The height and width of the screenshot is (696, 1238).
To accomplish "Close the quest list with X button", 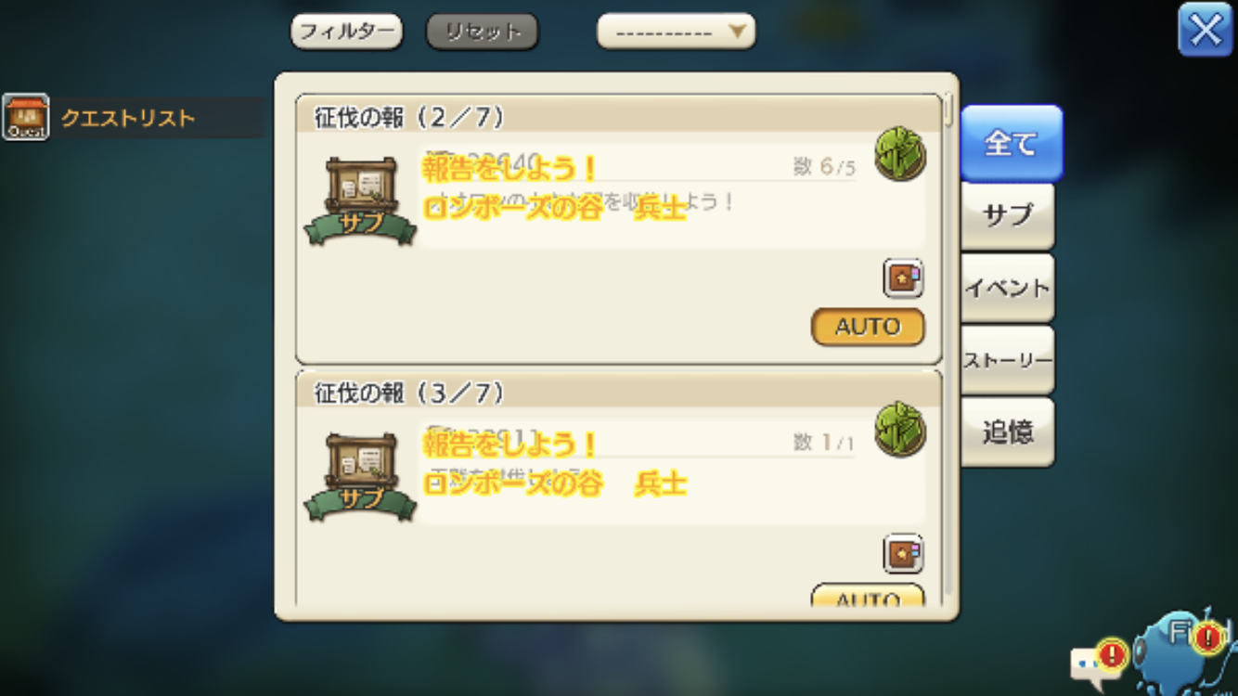I will (x=1205, y=31).
